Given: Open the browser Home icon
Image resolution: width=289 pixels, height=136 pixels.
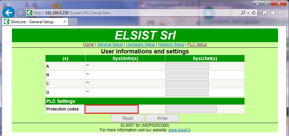Looking at the screenshot, I should 265,13.
